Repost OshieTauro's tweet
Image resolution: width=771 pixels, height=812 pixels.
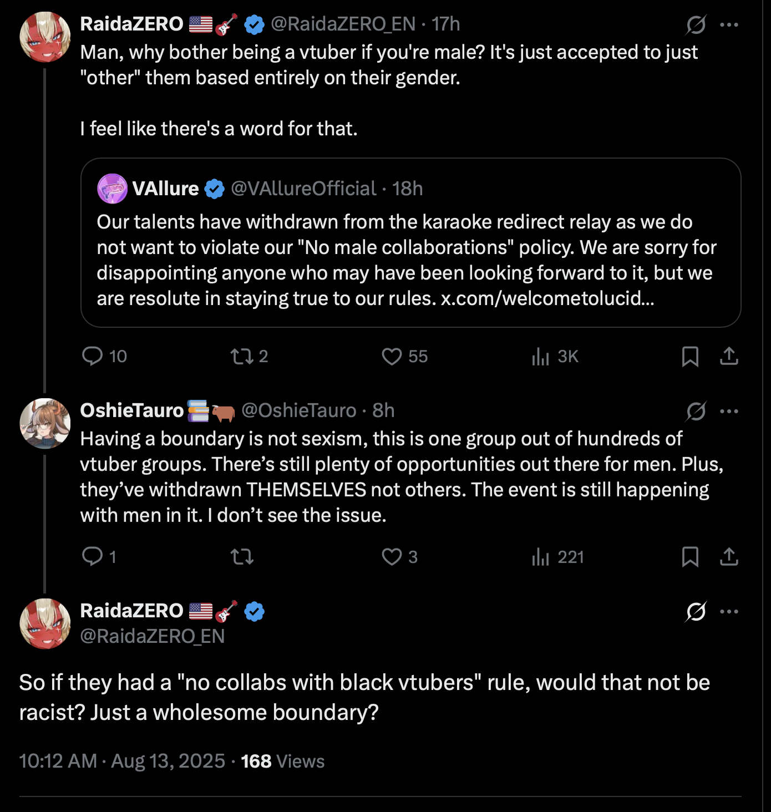242,556
